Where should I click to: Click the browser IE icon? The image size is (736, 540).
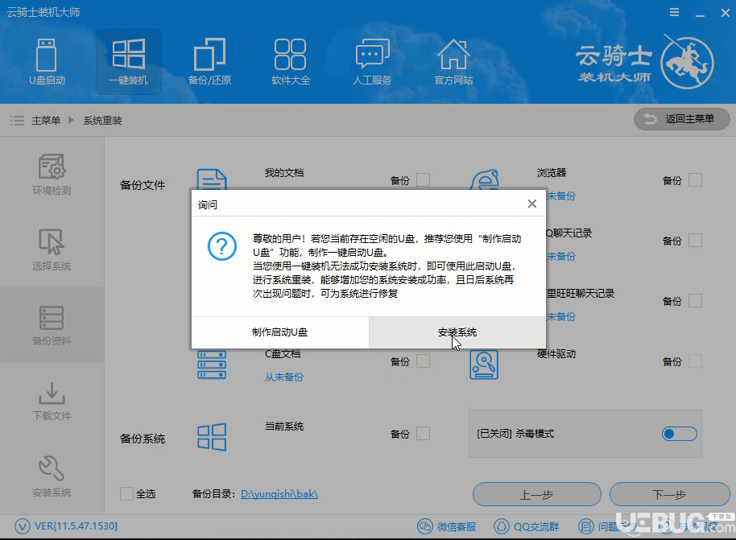(x=484, y=179)
